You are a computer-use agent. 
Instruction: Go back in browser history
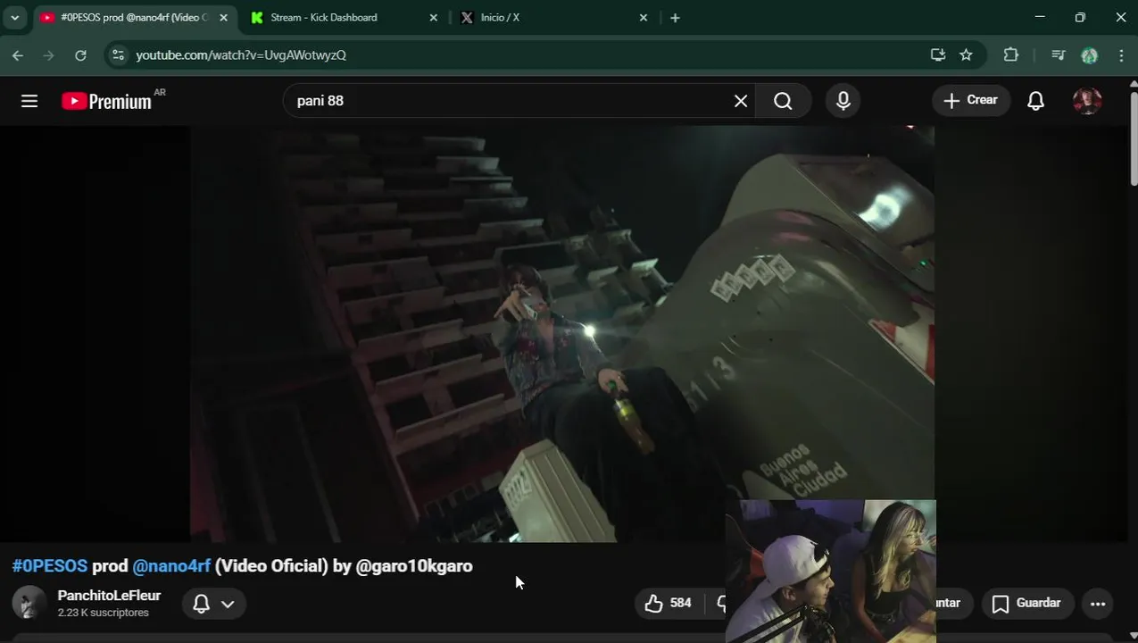coord(18,55)
